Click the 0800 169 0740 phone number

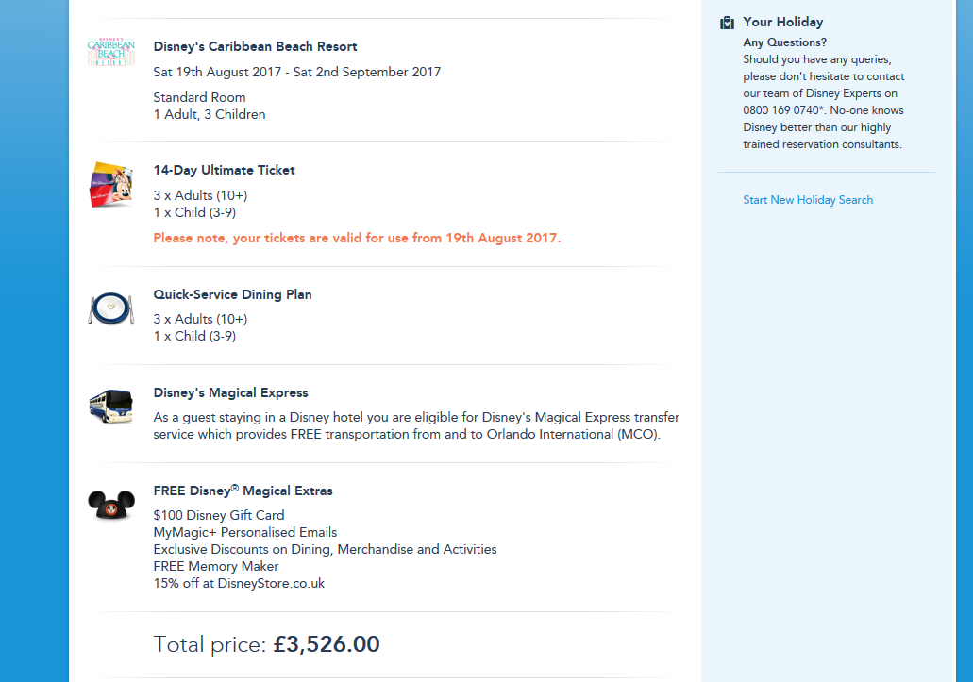pyautogui.click(x=780, y=110)
